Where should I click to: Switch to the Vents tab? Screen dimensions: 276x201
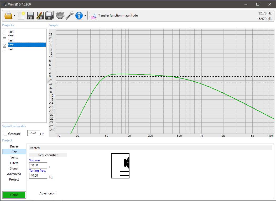(x=14, y=157)
